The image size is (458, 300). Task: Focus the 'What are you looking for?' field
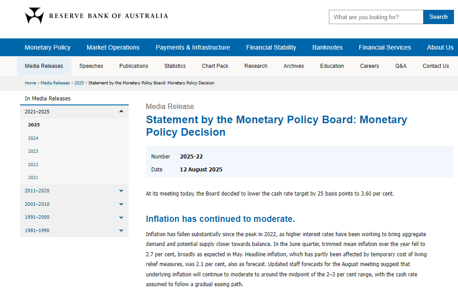tap(376, 17)
